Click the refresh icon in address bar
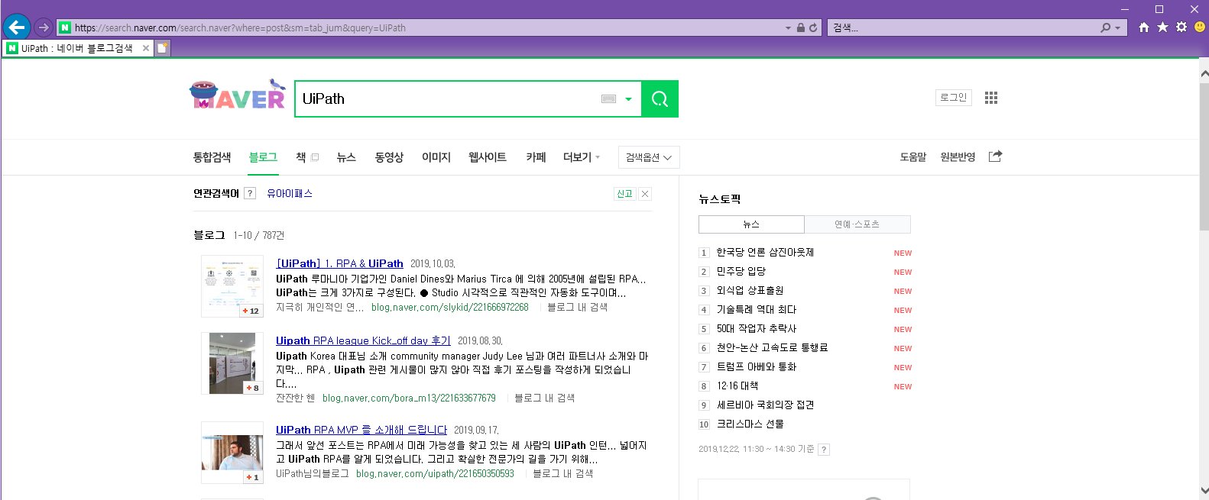Screen dimensions: 1209x500 813,27
